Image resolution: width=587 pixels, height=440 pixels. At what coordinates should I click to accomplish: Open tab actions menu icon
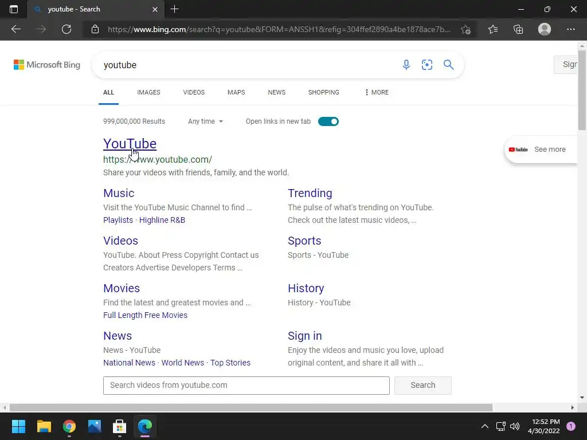(14, 9)
